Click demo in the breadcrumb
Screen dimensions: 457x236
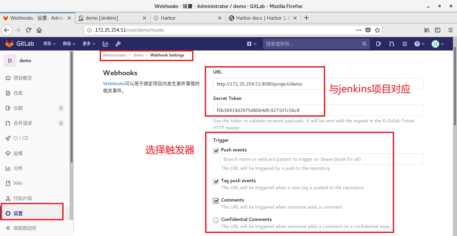(139, 55)
